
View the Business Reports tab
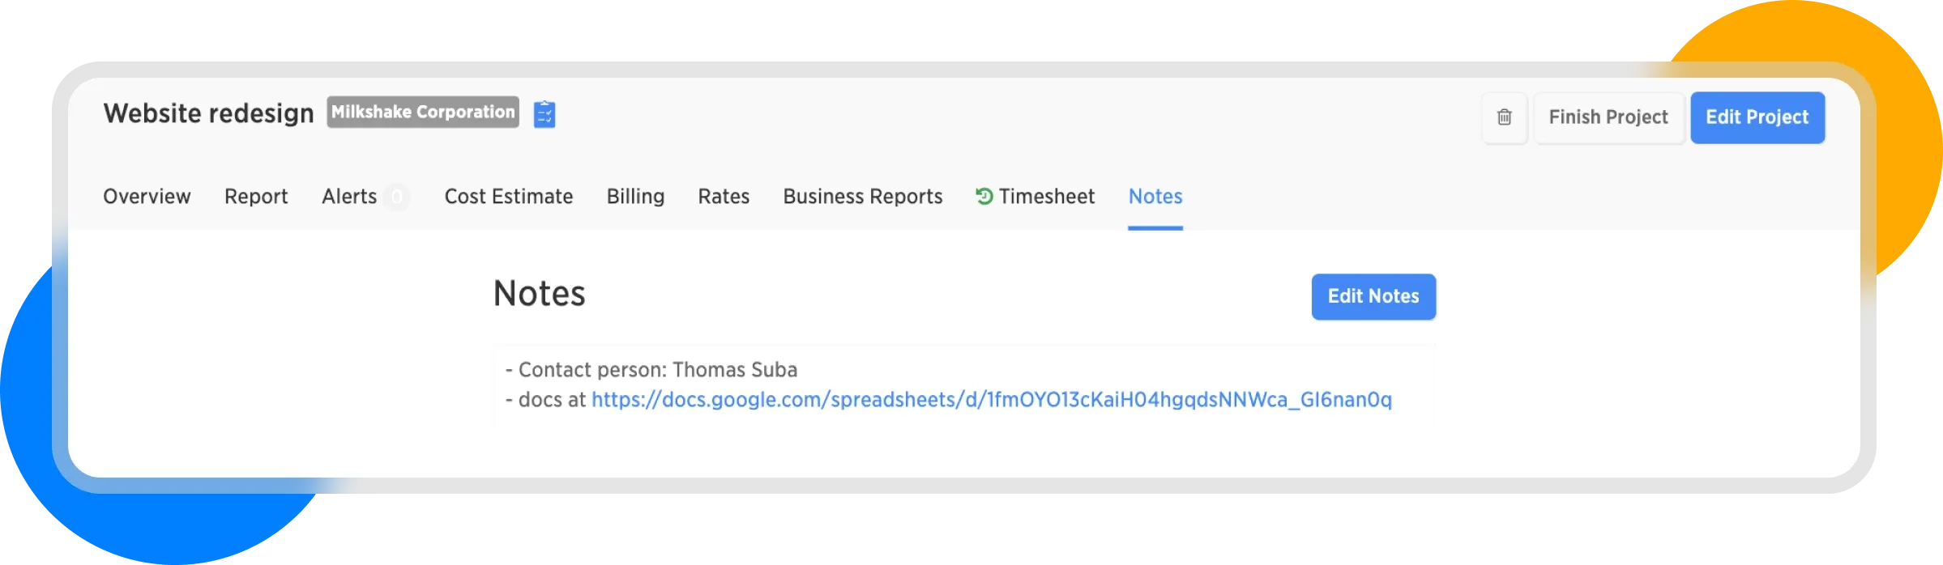862,197
